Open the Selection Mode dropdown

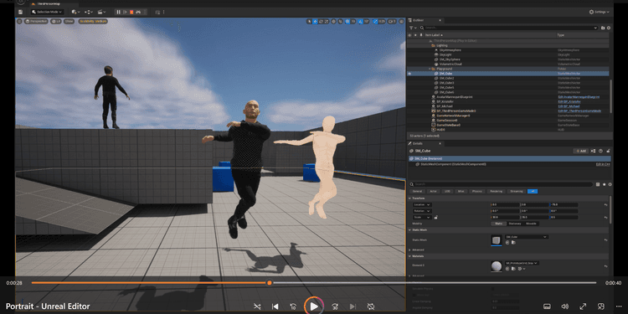point(47,13)
